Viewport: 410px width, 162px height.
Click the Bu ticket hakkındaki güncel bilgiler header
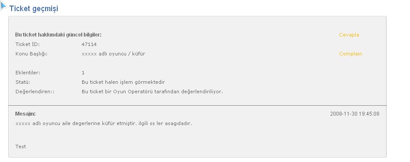click(59, 35)
